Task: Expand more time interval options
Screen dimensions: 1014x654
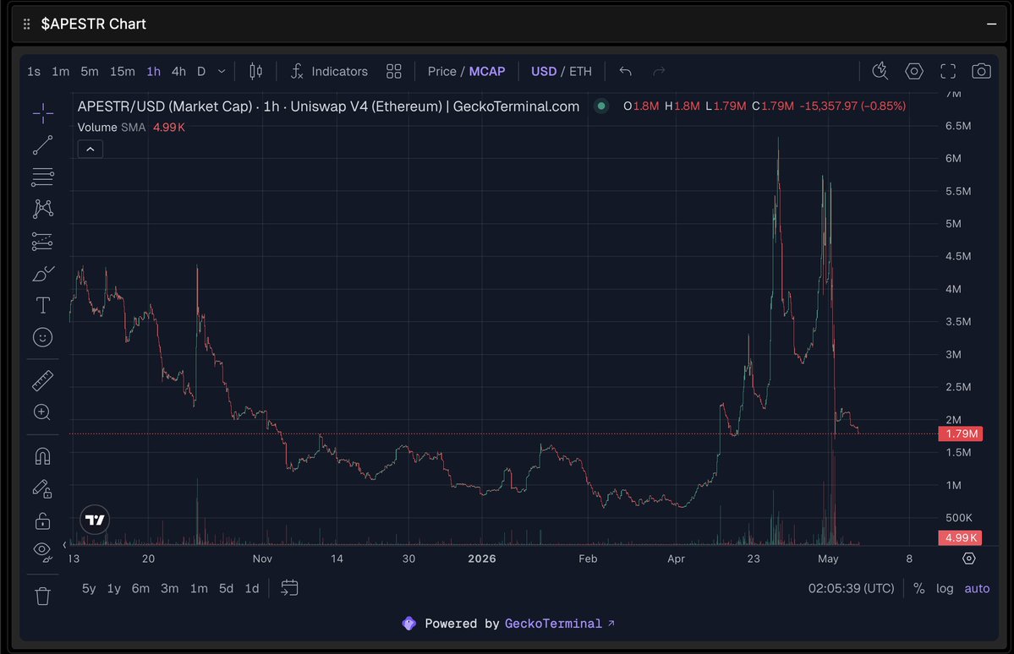Action: tap(222, 71)
